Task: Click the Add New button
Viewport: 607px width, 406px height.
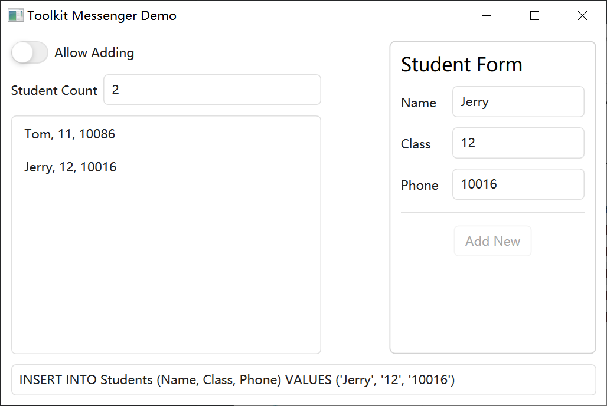Action: click(492, 241)
